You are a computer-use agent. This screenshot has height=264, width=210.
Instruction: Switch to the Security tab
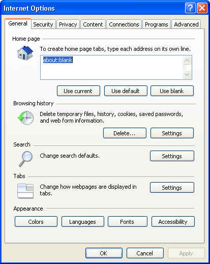click(x=43, y=24)
